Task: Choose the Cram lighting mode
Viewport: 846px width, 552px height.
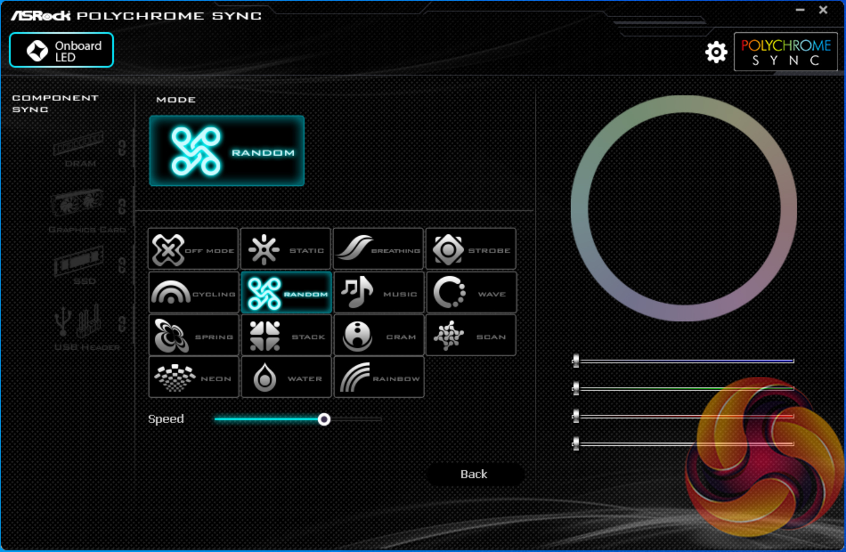Action: point(379,335)
